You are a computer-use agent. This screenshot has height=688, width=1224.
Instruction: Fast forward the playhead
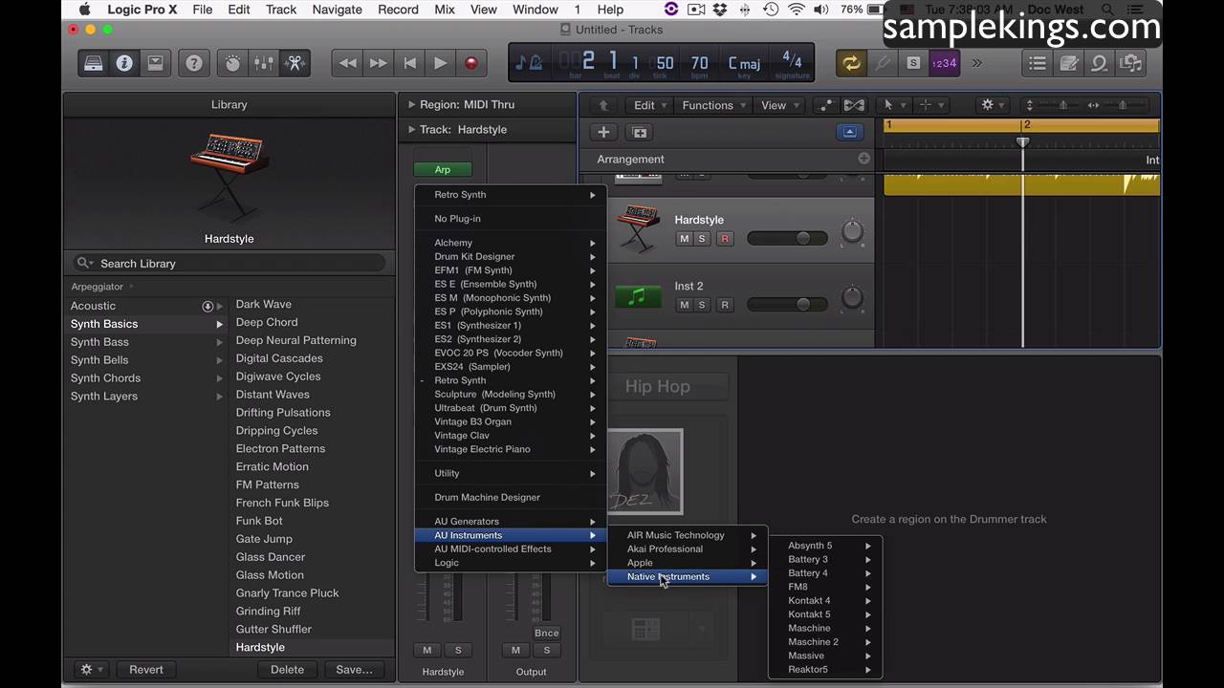pos(379,63)
